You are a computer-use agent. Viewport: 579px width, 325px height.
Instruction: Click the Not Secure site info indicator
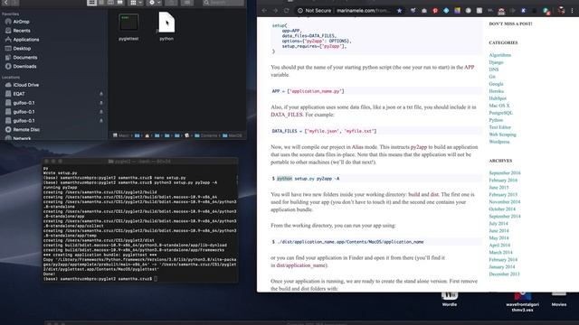314,11
